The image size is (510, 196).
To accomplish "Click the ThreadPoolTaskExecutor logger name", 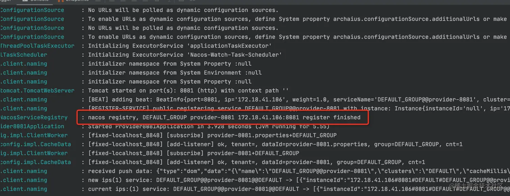I will point(37,46).
